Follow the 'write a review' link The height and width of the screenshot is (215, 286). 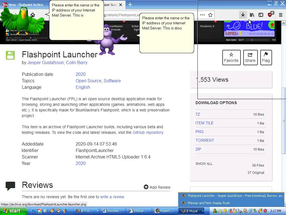[112, 197]
